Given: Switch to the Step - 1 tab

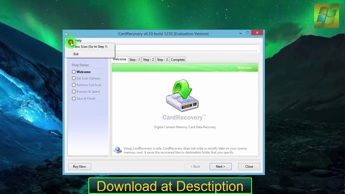Looking at the screenshot, I should pos(134,60).
